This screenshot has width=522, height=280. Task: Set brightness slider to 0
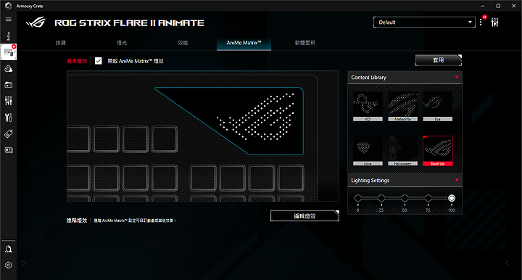(358, 198)
